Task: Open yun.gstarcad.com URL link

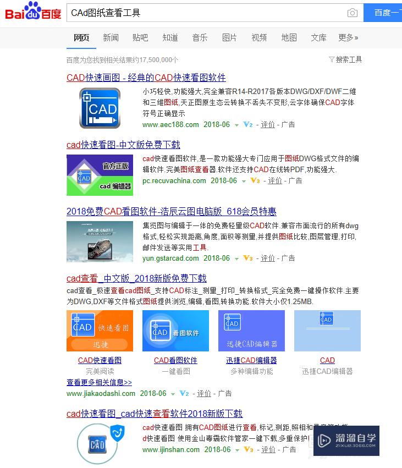Action: 170,258
